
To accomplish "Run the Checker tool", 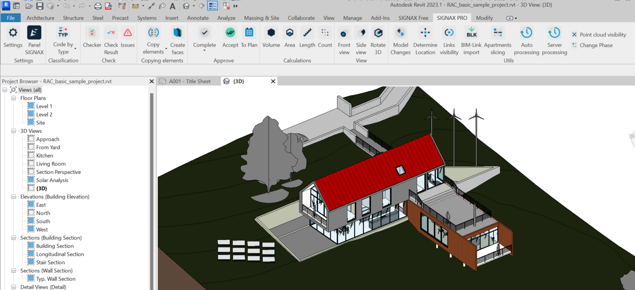I will [92, 33].
